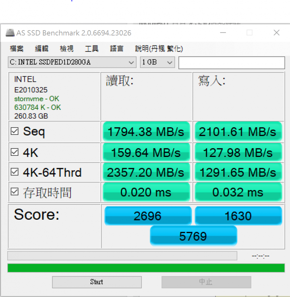Open the 編輯 menu
Image resolution: width=290 pixels, height=297 pixels.
[42, 49]
